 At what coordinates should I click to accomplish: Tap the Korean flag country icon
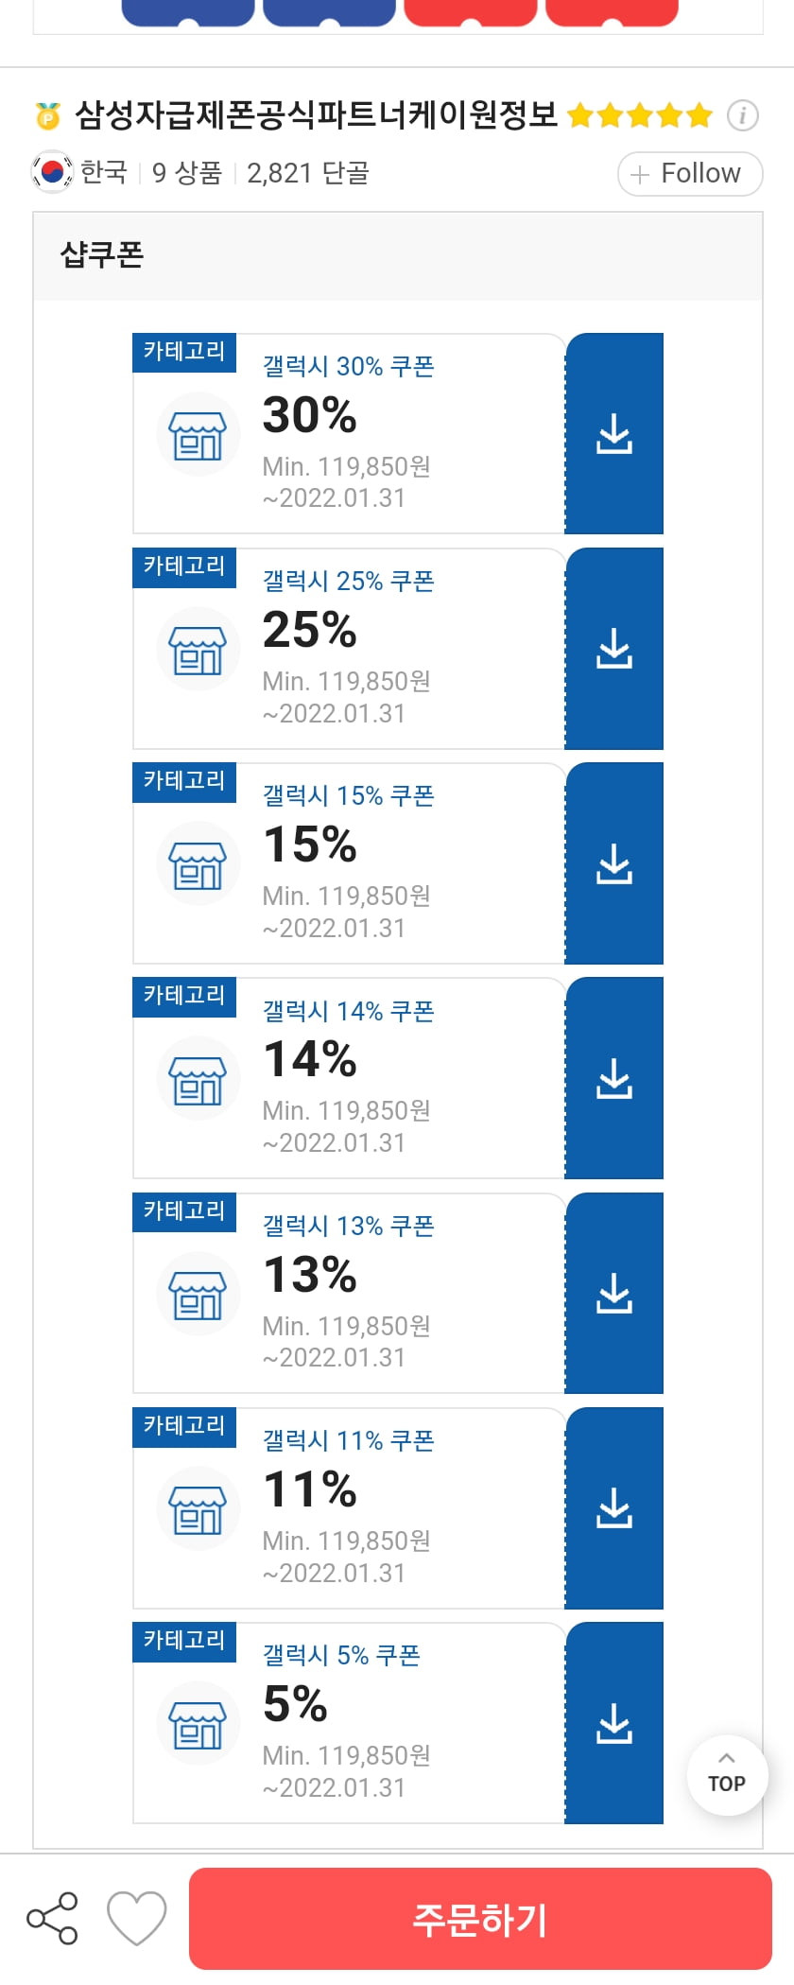click(52, 172)
